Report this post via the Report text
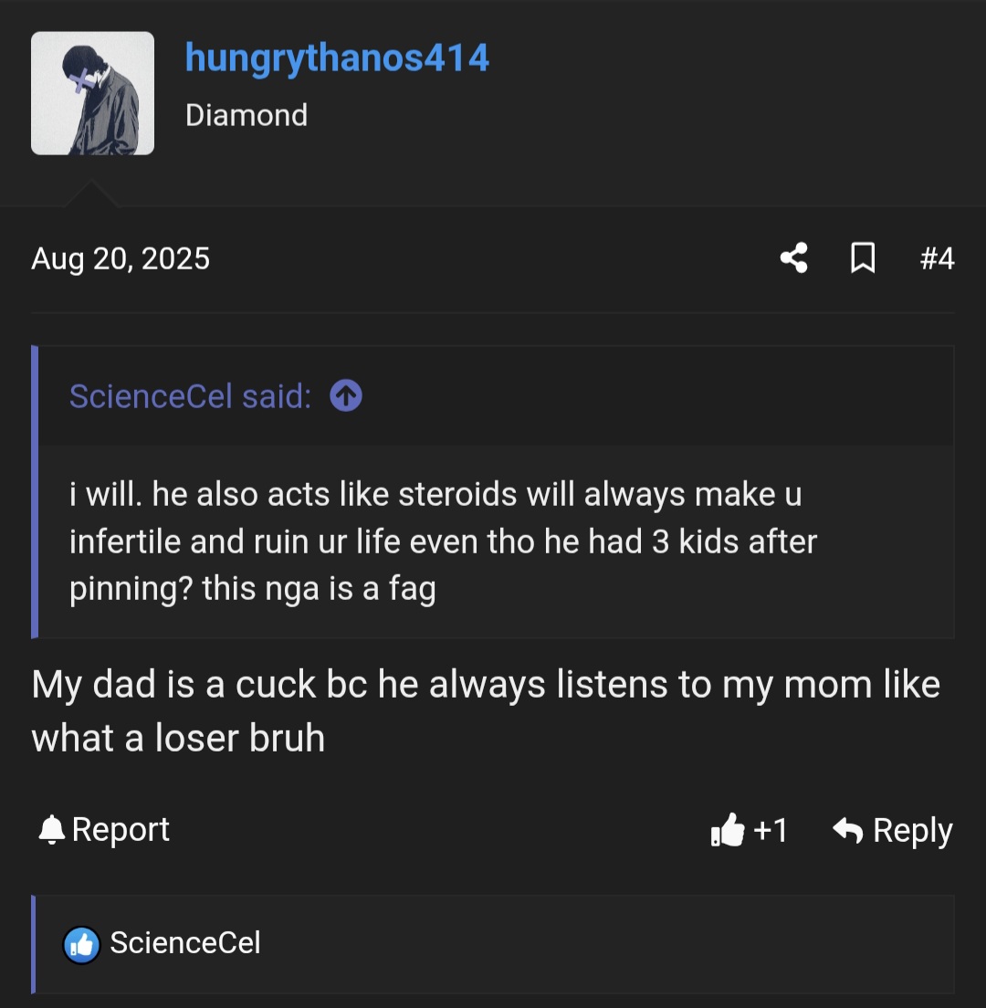 click(x=121, y=830)
